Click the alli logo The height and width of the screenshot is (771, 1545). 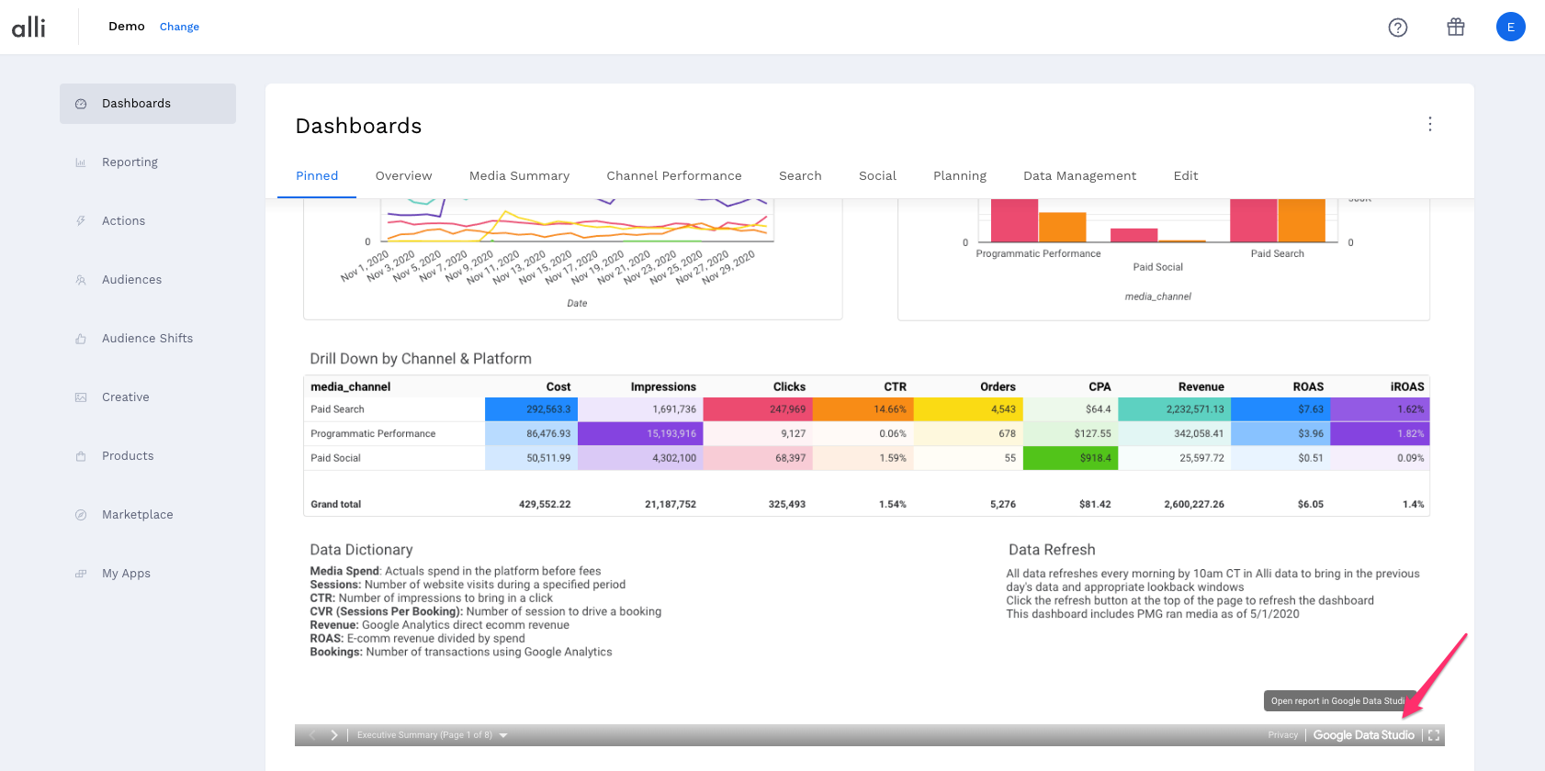[28, 28]
